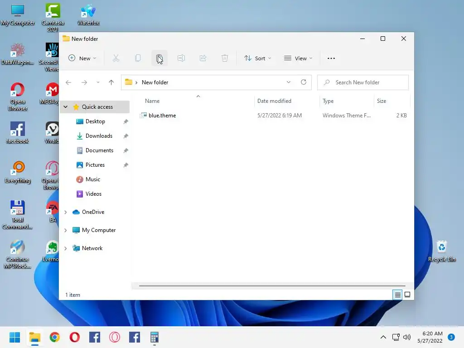Open the clock showing 6:20 AM
The width and height of the screenshot is (464, 348).
tap(430, 337)
